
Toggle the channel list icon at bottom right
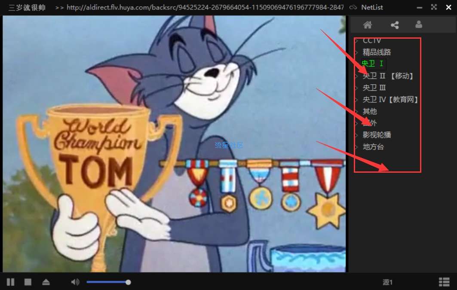tap(444, 282)
